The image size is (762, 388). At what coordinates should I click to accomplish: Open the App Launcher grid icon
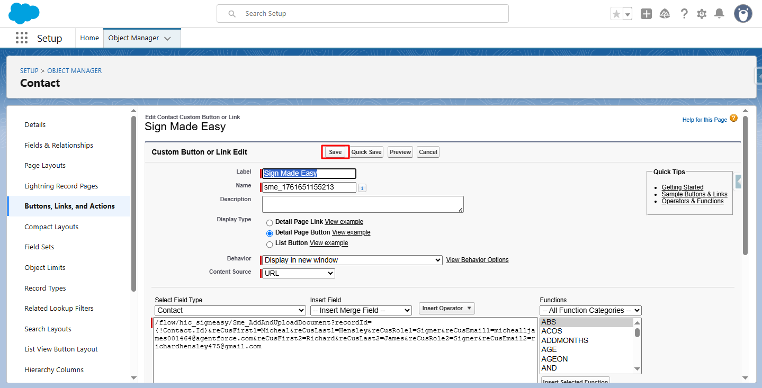click(22, 38)
